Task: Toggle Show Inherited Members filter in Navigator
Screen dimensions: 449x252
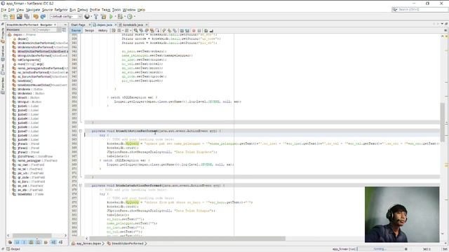Action: click(10, 242)
